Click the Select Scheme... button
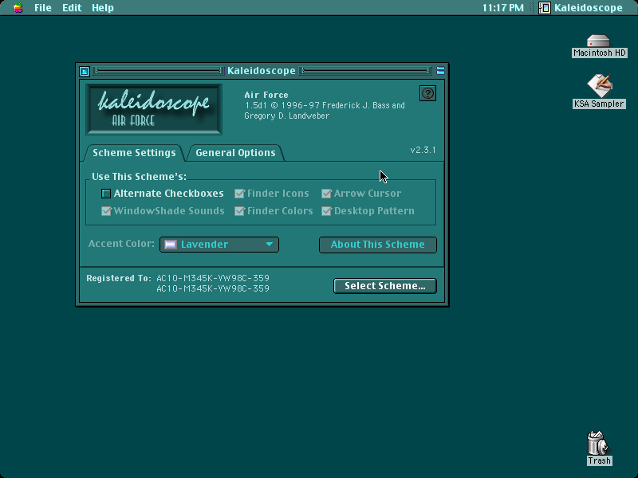 pos(385,286)
